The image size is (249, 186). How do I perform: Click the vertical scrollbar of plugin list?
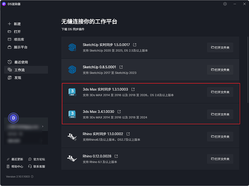click(x=248, y=70)
